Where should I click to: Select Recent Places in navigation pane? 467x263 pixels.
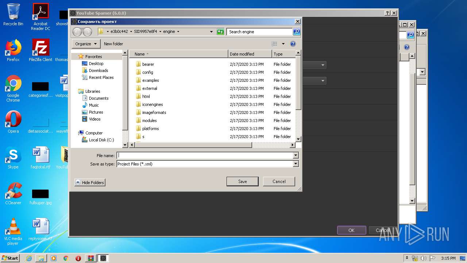(101, 77)
